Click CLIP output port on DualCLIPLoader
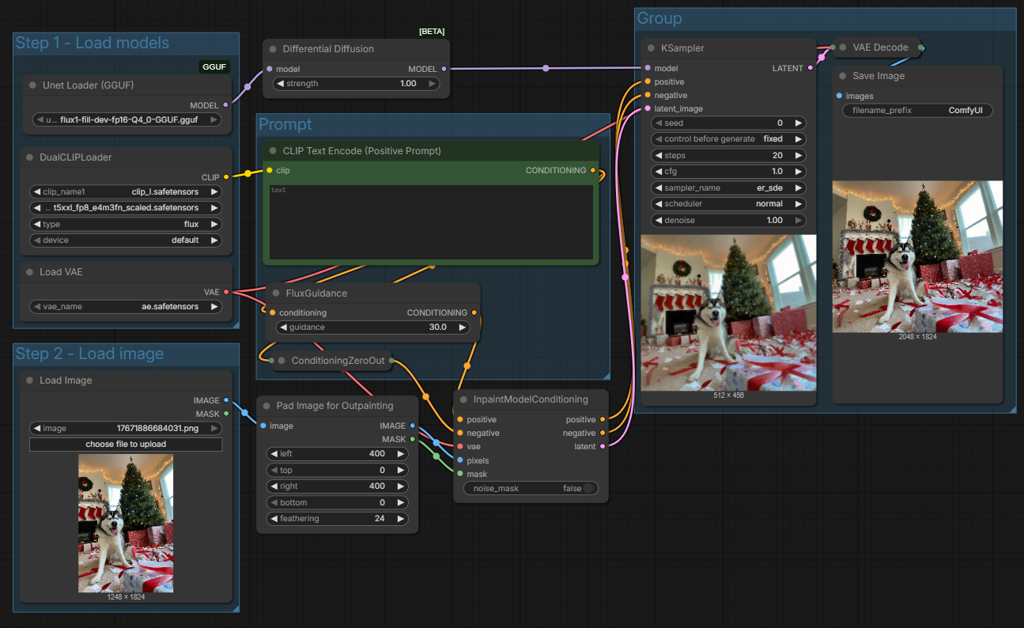The height and width of the screenshot is (628, 1024). point(226,177)
